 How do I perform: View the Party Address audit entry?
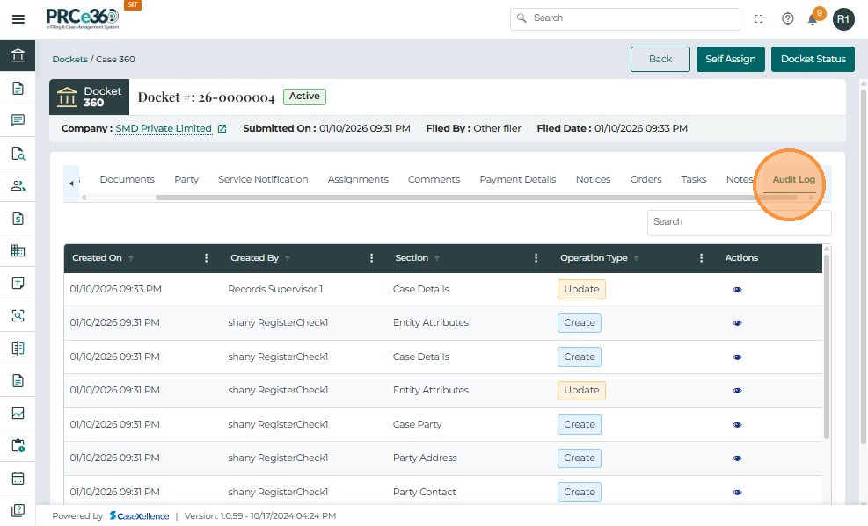pos(737,458)
